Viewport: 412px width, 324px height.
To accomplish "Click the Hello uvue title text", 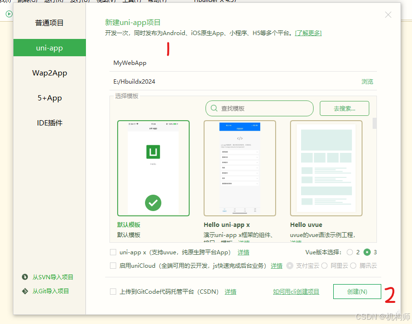I will pos(306,225).
